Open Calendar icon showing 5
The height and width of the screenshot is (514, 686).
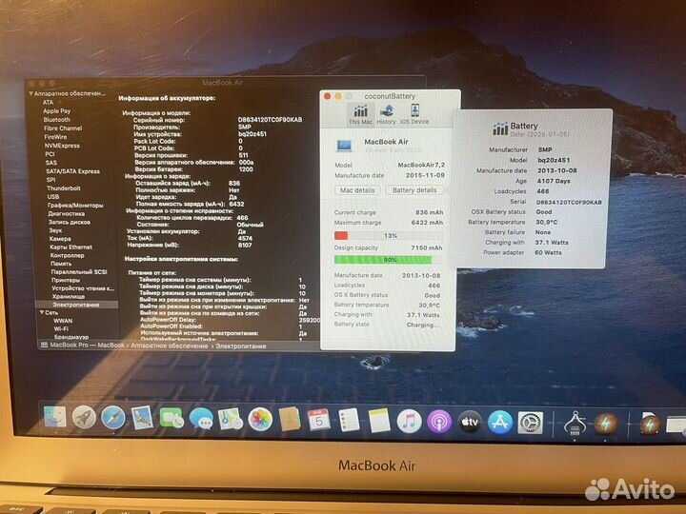[319, 420]
